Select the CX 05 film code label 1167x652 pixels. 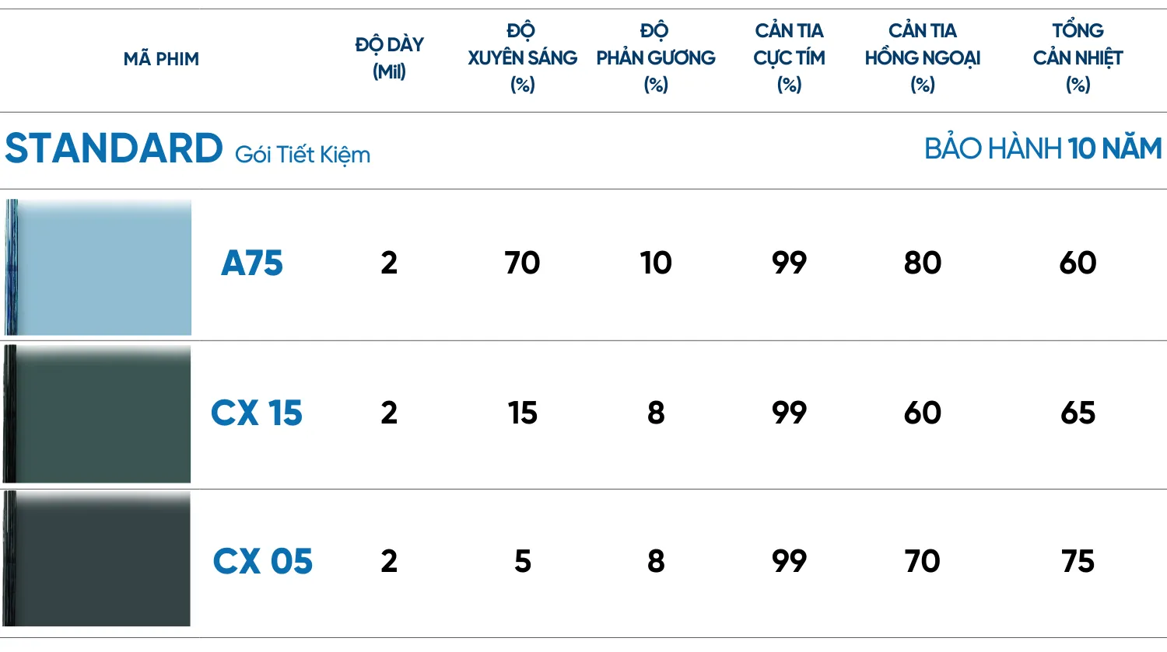click(x=262, y=562)
